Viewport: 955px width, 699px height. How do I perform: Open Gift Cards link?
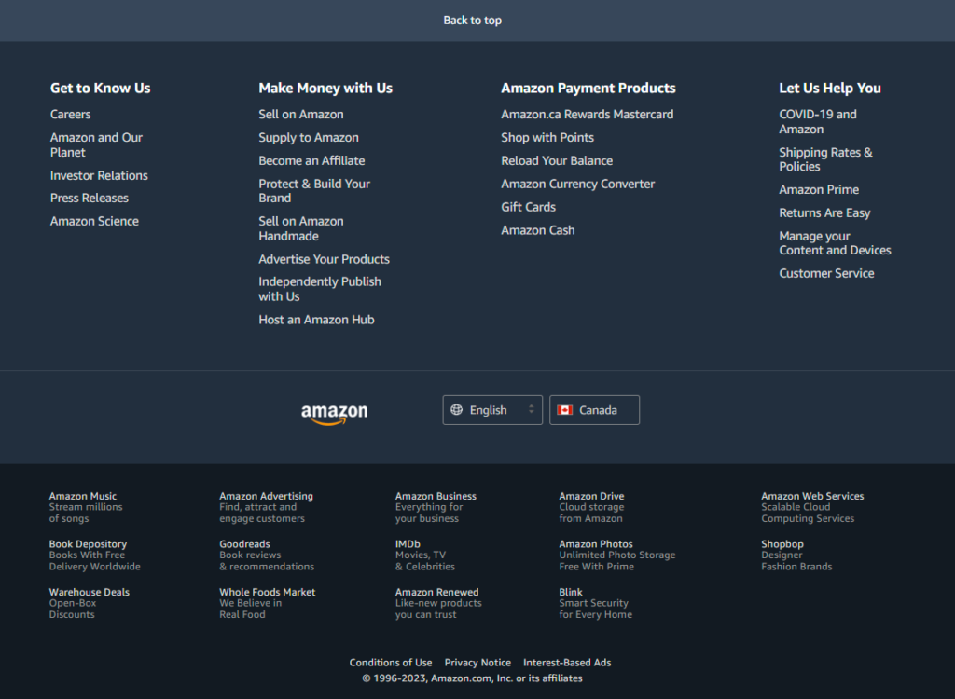[x=529, y=207]
